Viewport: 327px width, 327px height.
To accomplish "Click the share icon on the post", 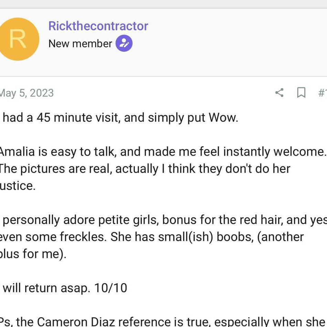I will click(x=279, y=93).
